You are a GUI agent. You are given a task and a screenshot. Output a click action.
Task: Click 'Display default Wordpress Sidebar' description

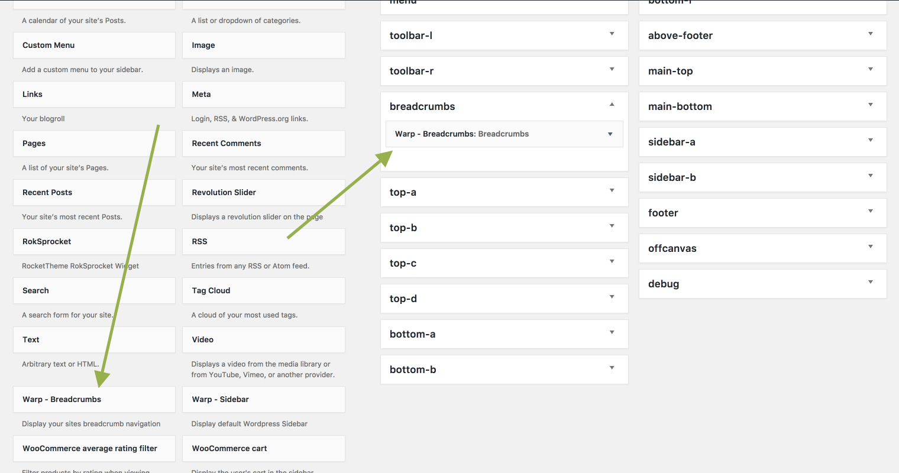(x=250, y=424)
